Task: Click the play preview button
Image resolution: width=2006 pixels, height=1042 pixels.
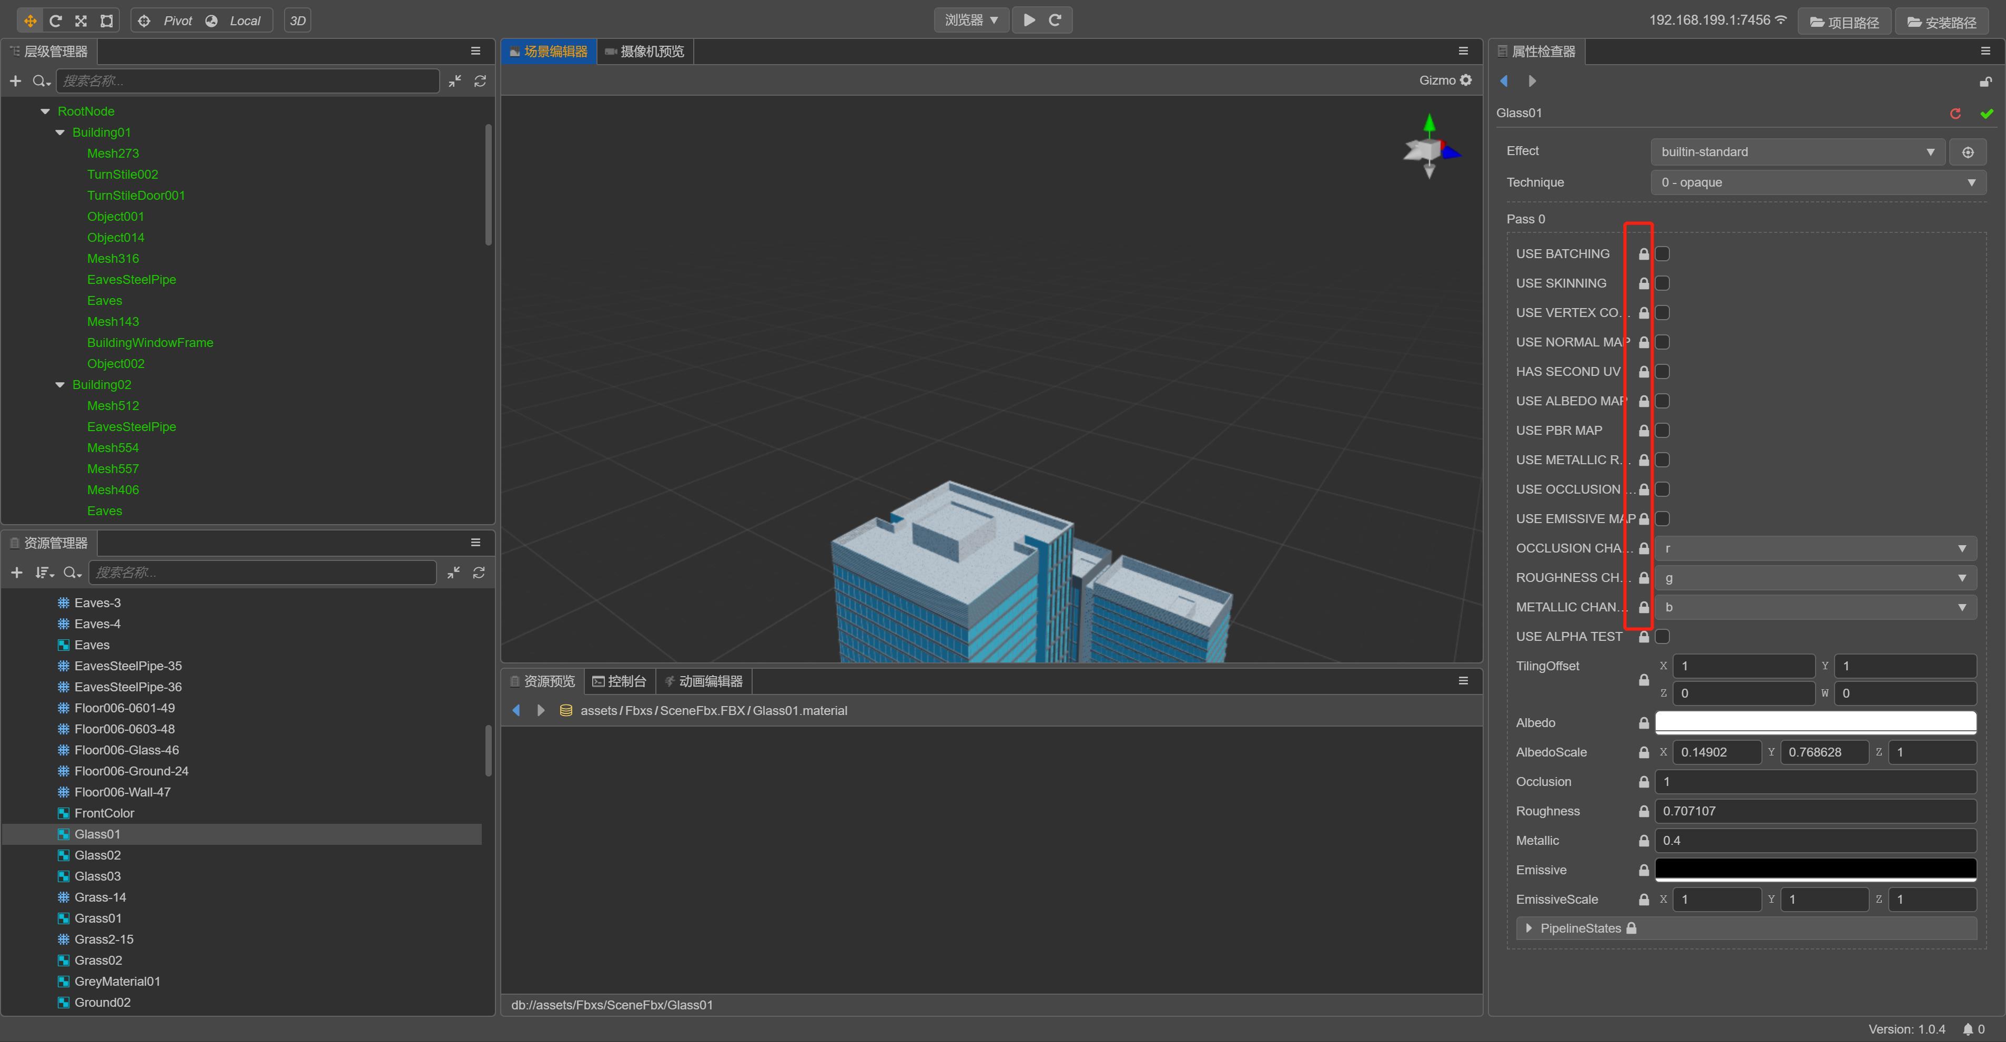Action: point(1029,20)
